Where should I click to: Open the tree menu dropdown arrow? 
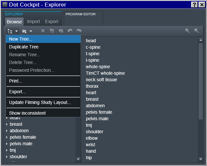(17, 31)
